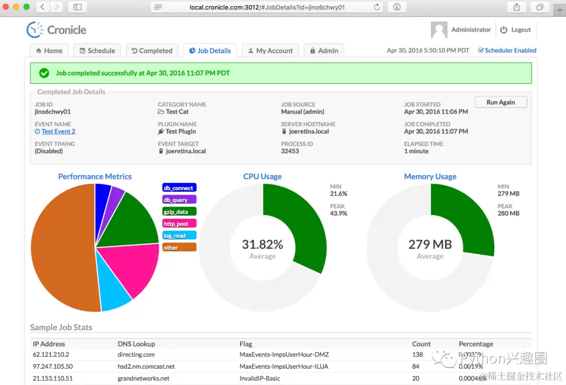This screenshot has width=566, height=385.
Task: Open the Test Event 2 link
Action: click(x=58, y=132)
